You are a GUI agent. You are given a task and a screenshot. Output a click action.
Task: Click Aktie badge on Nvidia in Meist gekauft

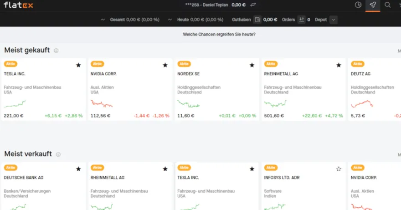click(x=97, y=64)
